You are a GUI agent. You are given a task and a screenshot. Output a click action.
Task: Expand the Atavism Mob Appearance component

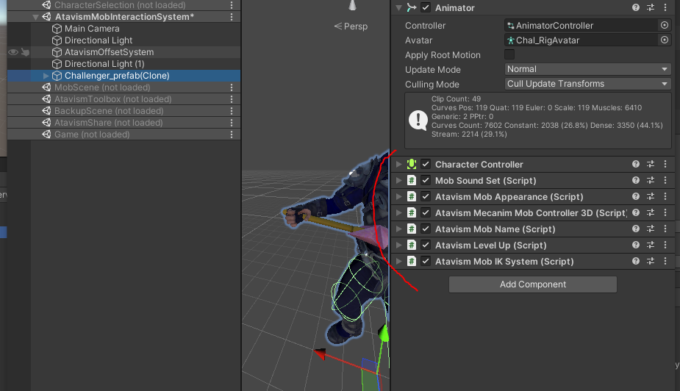point(399,197)
